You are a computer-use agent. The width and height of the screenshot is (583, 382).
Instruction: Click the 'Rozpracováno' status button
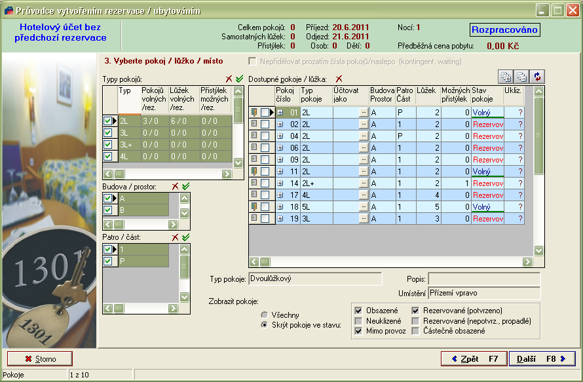pyautogui.click(x=504, y=29)
